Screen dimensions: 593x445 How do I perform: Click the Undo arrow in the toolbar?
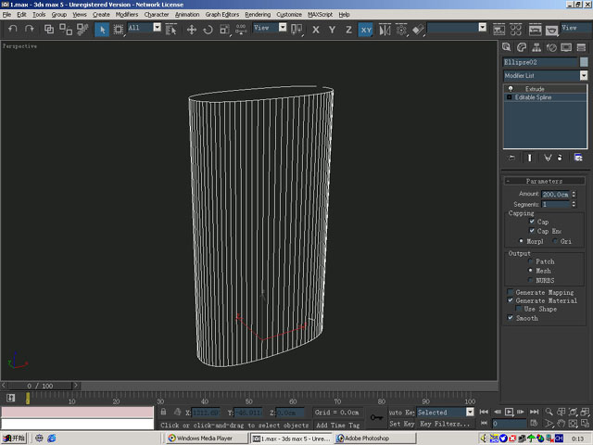click(x=13, y=30)
